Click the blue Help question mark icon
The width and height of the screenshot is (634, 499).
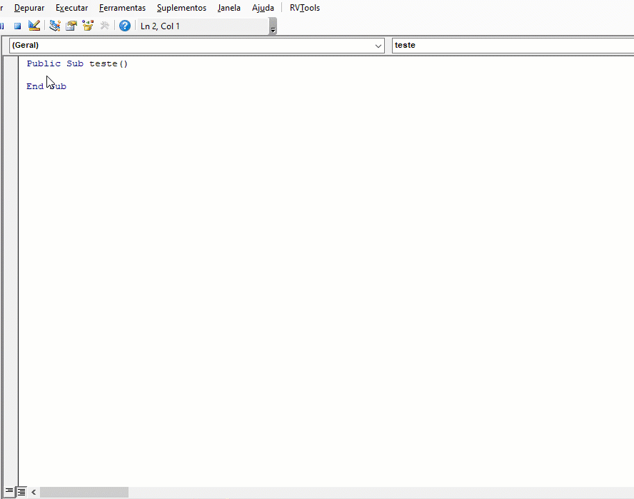(124, 25)
